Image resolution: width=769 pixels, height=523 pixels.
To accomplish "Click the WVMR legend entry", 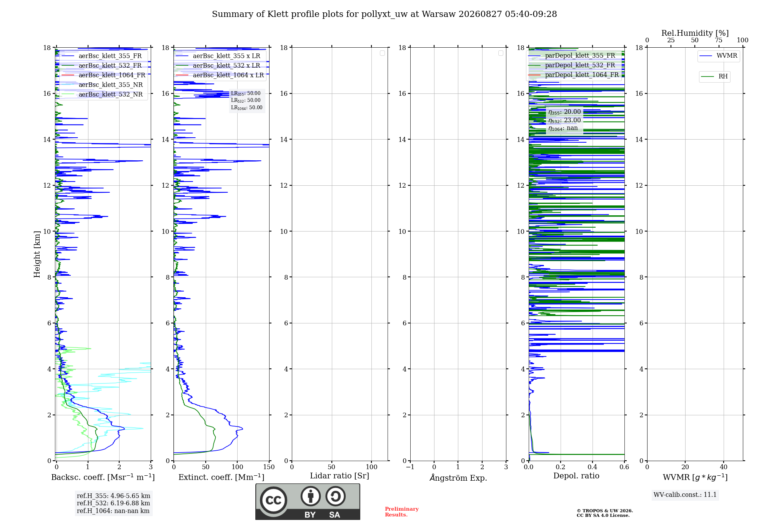I will pyautogui.click(x=719, y=56).
